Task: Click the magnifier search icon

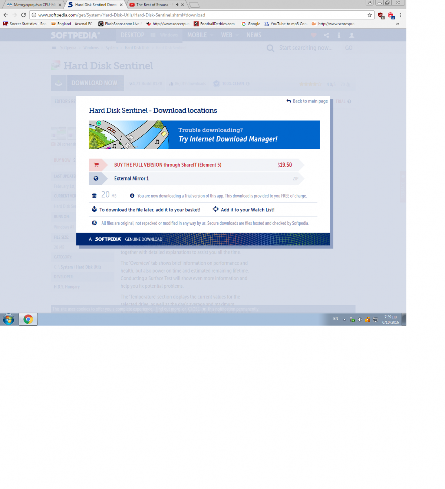Action: click(270, 48)
